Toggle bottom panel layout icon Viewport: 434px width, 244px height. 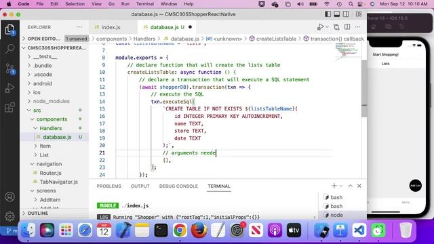click(x=337, y=14)
